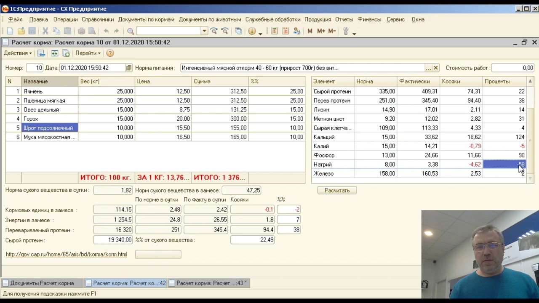Click the Save diskette toolbar icon
This screenshot has height=303, width=539.
point(32,31)
